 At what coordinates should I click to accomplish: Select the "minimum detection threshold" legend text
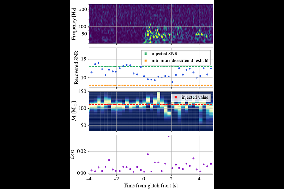(180, 60)
